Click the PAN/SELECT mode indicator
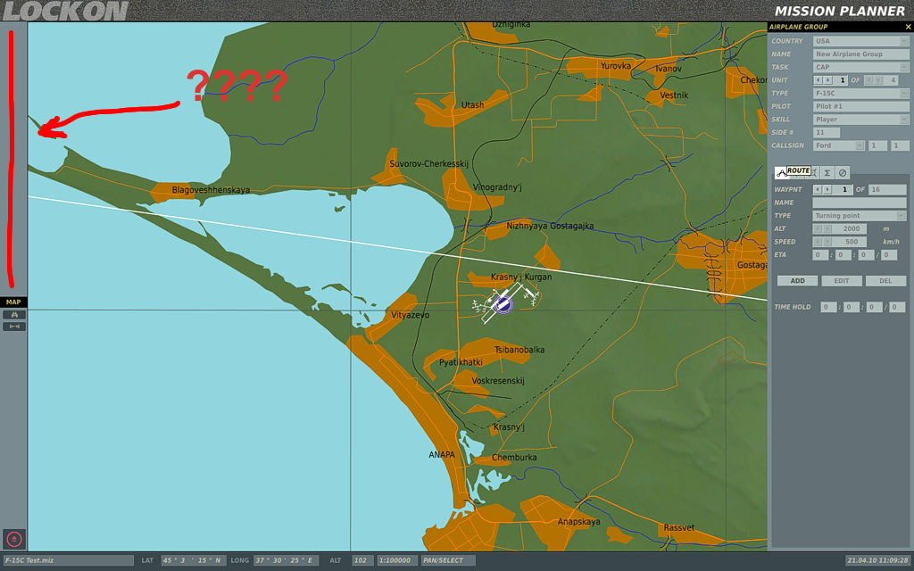 point(448,560)
